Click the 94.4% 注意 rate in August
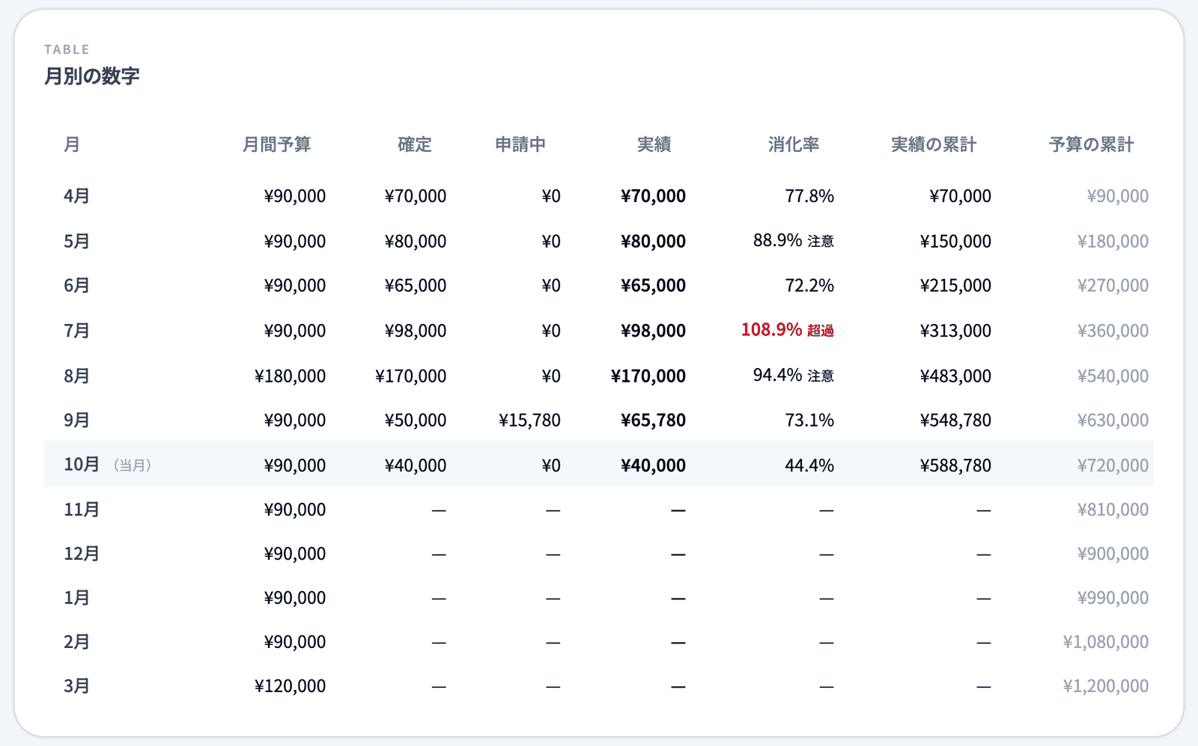 (794, 376)
